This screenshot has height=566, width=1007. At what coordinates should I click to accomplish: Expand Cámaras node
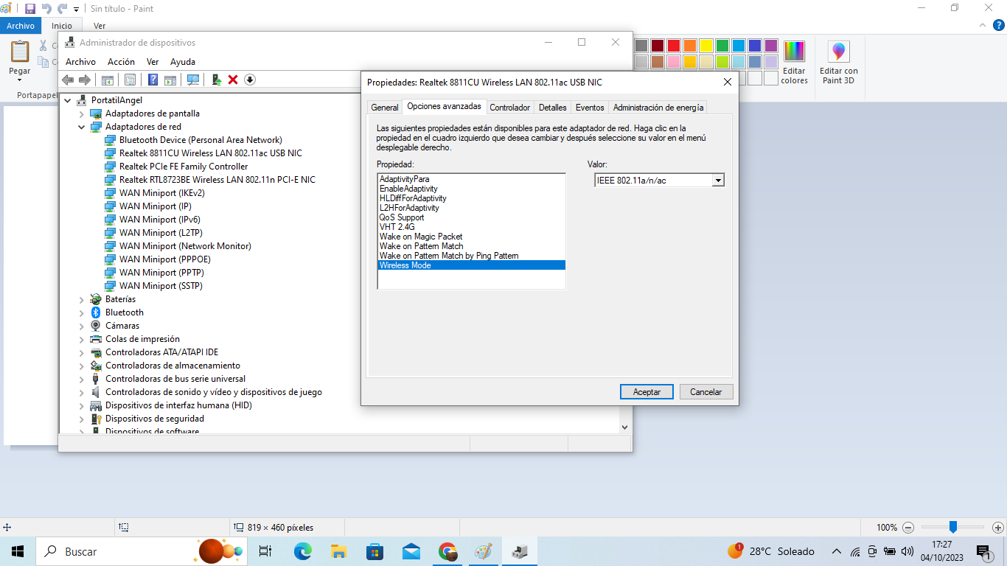click(x=82, y=326)
